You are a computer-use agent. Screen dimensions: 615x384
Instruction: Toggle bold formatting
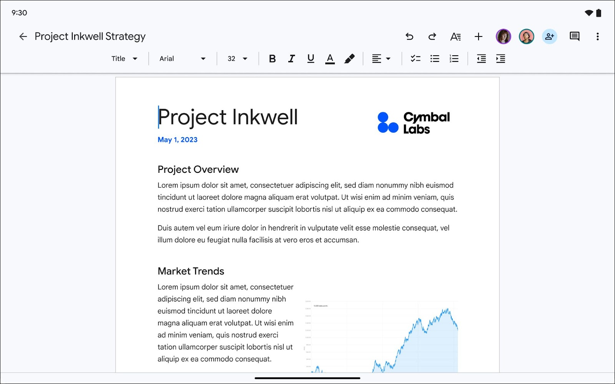pos(273,58)
